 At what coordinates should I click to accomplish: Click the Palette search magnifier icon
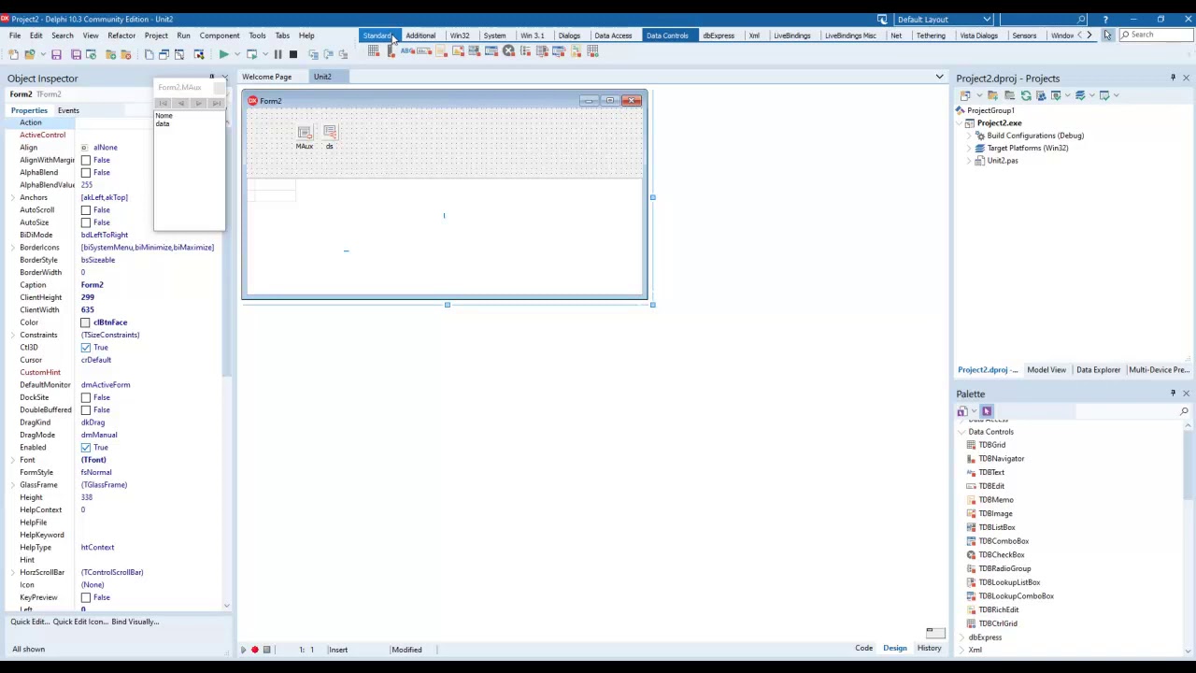1184,411
